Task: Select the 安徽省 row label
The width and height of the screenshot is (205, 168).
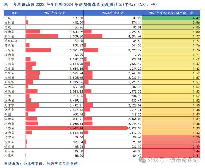Action: (9, 64)
